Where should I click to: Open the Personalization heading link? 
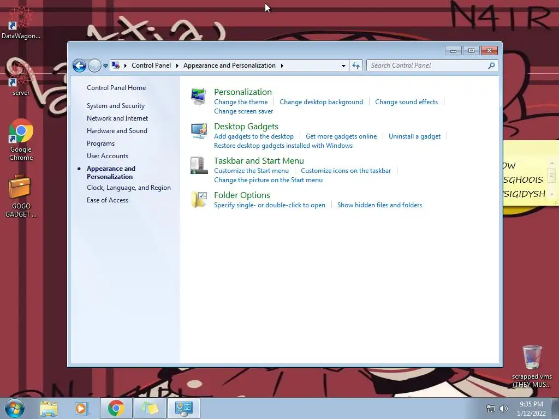coord(243,92)
